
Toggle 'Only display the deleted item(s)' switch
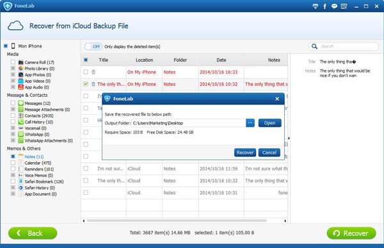click(93, 47)
